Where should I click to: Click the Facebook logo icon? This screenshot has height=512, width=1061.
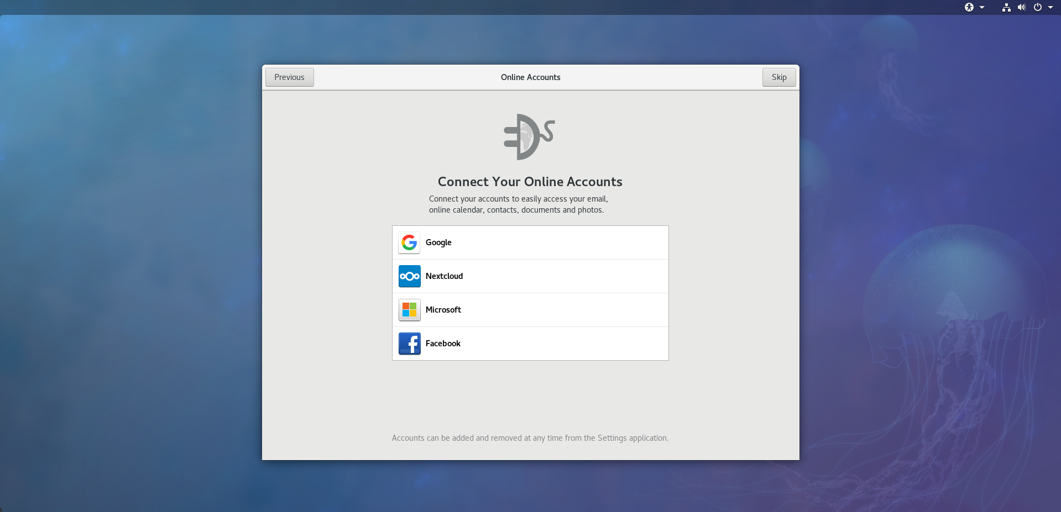409,344
